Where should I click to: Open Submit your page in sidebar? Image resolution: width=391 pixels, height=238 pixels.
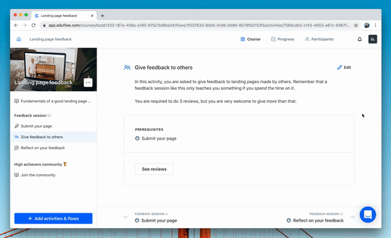coord(53,126)
